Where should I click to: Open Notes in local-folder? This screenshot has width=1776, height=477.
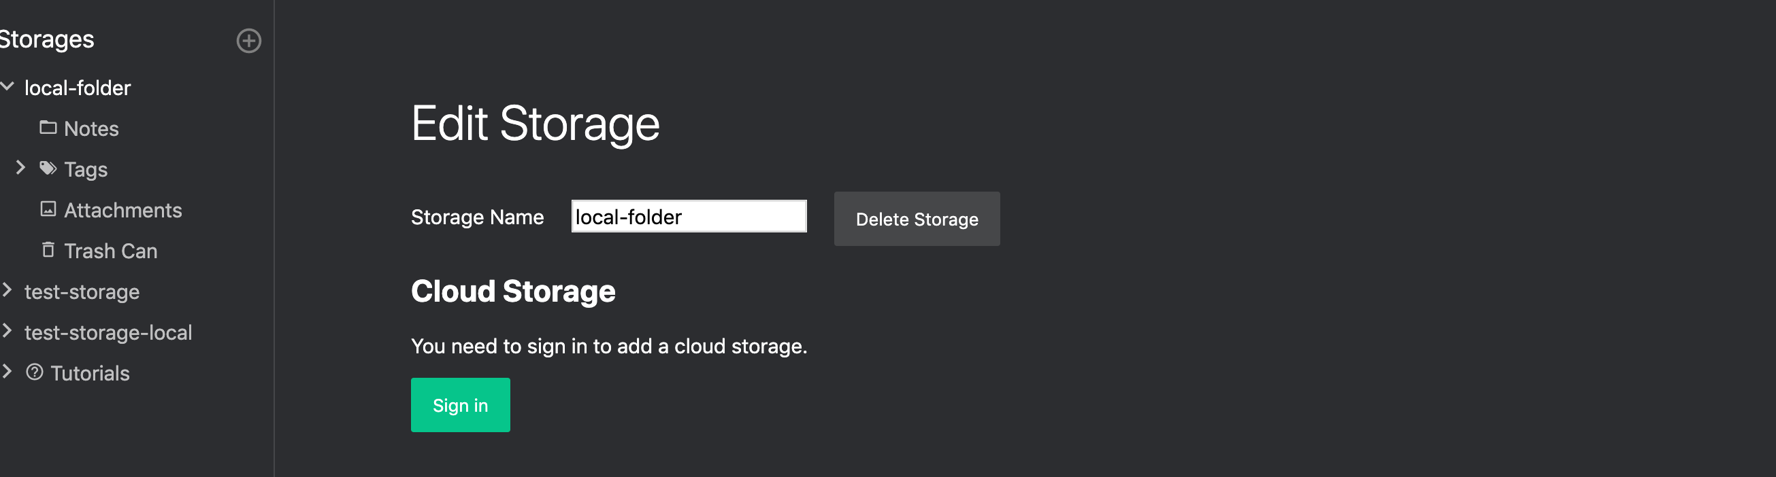click(91, 128)
